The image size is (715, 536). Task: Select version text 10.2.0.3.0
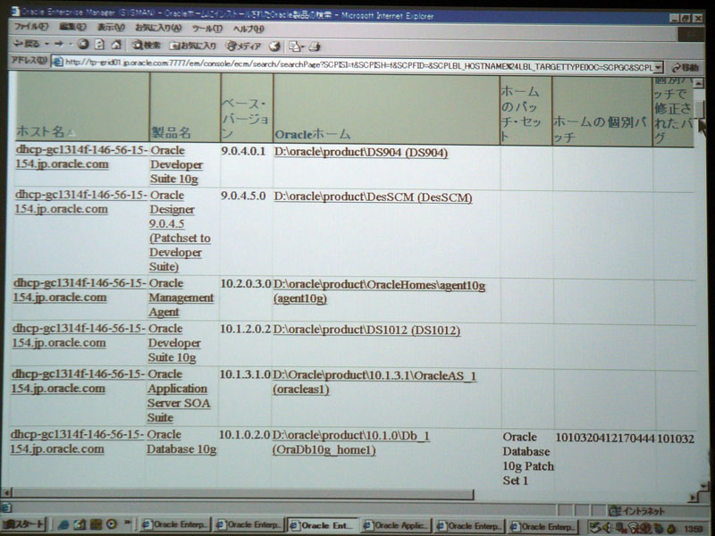point(246,283)
